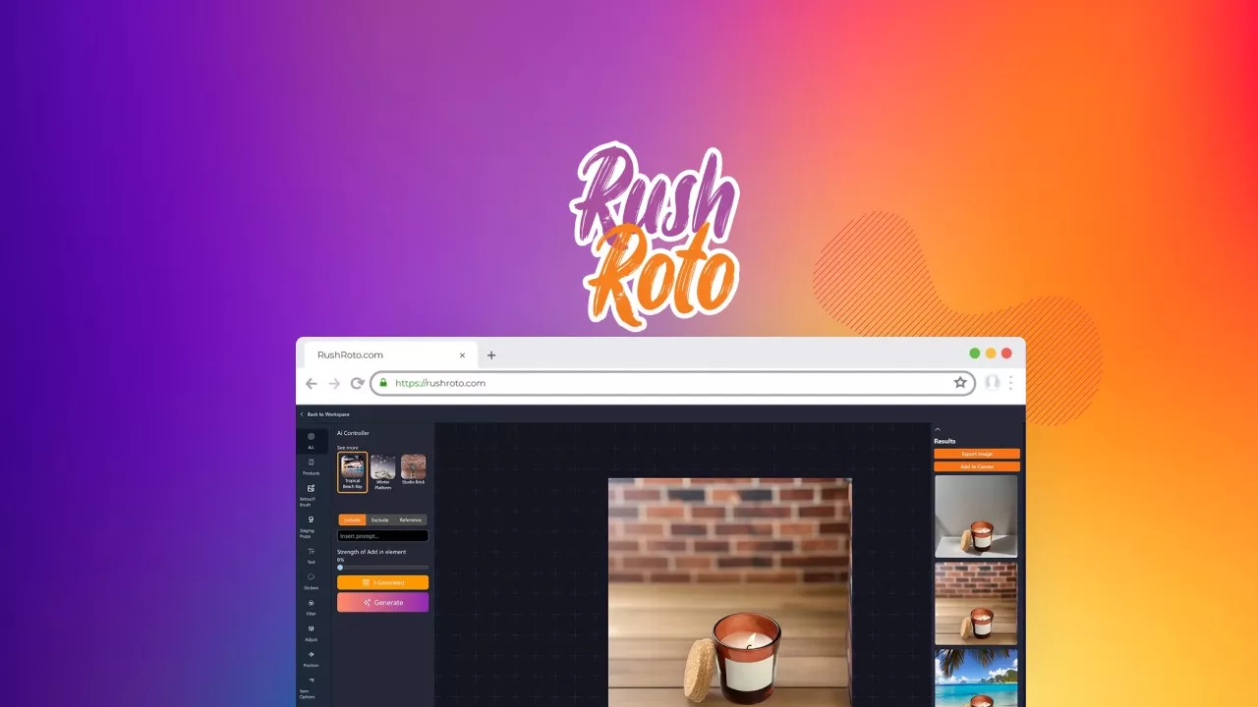The image size is (1258, 707).
Task: Adjust the Strength of Add in element slider
Action: point(341,568)
